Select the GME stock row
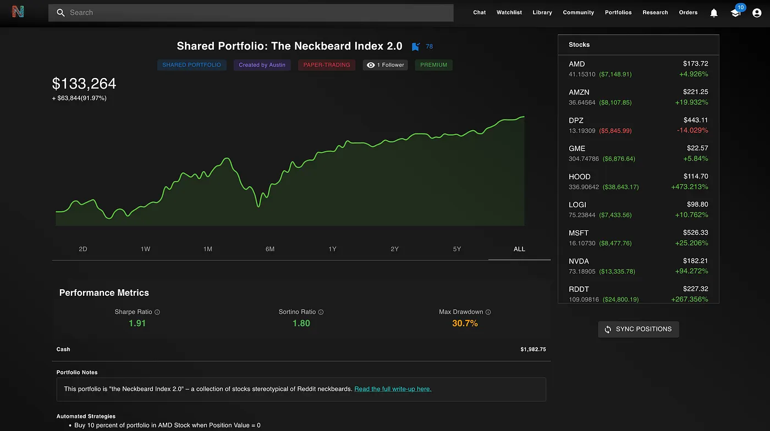 coord(639,153)
